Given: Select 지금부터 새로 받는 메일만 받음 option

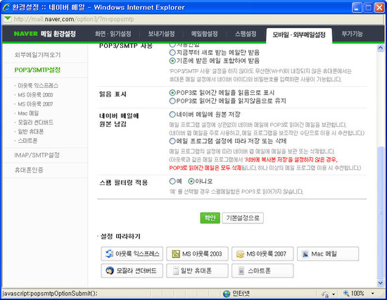Looking at the screenshot, I should (172, 52).
